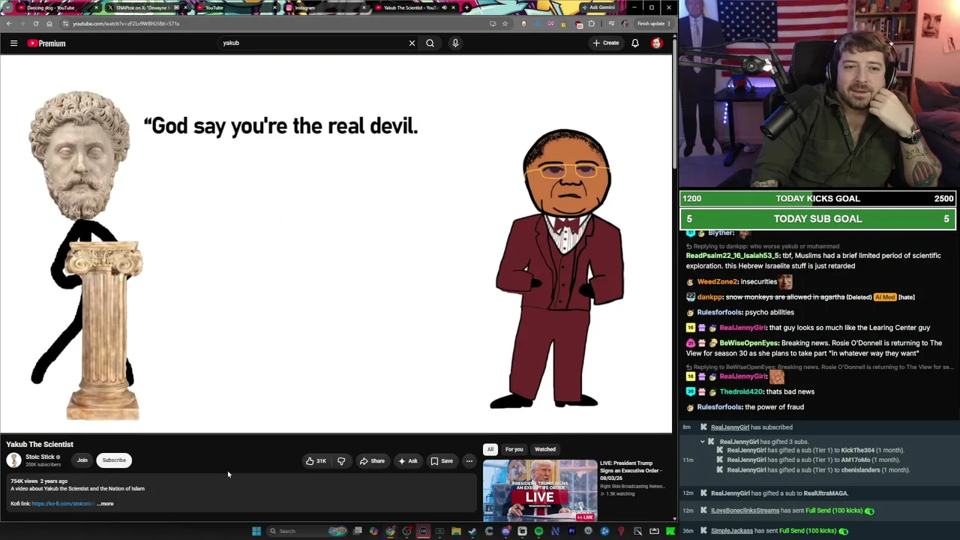This screenshot has height=540, width=960.
Task: Open the YouTube notifications bell
Action: [x=635, y=43]
